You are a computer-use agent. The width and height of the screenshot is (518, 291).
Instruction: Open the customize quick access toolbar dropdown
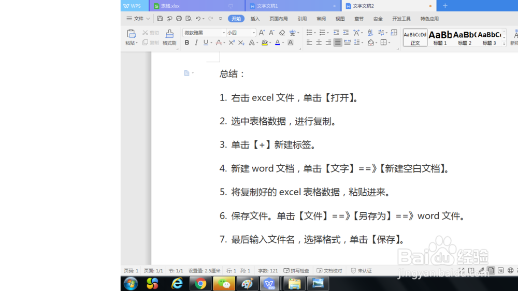pos(220,19)
